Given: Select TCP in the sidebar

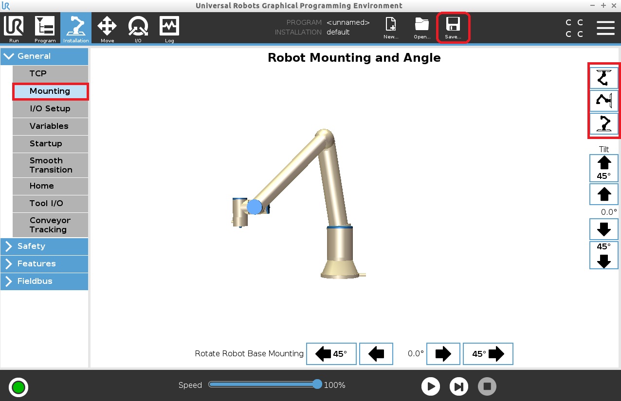Looking at the screenshot, I should [x=50, y=74].
